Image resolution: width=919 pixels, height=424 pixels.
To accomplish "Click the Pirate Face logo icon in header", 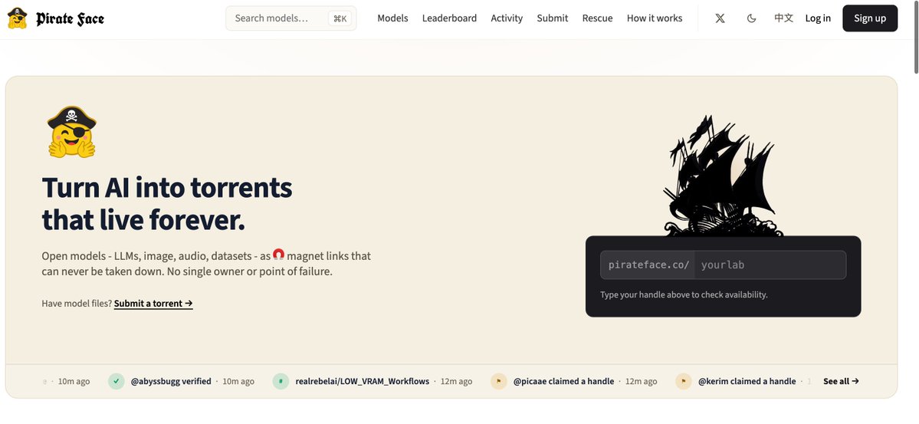I will (17, 18).
